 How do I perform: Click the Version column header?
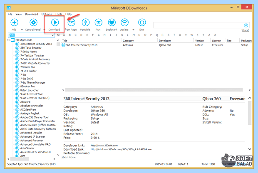click(202, 41)
